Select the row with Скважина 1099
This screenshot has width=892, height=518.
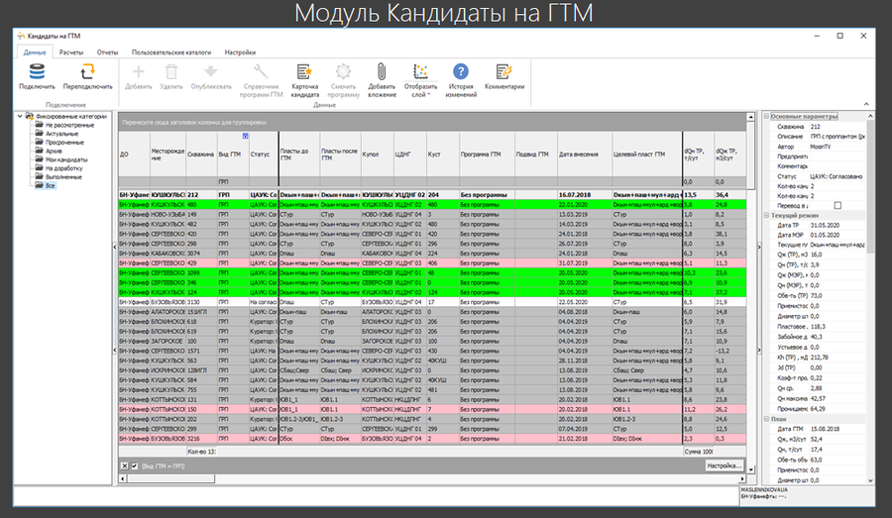tap(432, 273)
